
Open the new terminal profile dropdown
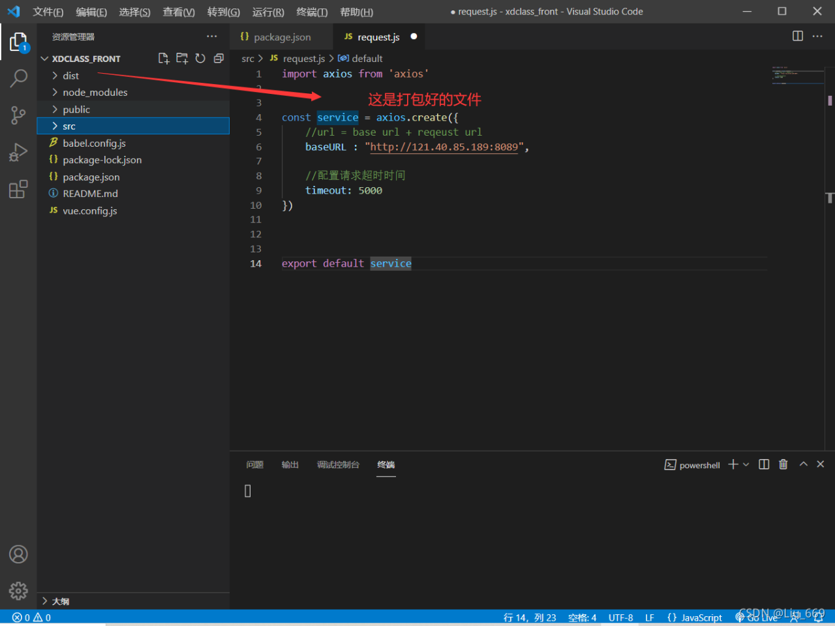point(746,464)
